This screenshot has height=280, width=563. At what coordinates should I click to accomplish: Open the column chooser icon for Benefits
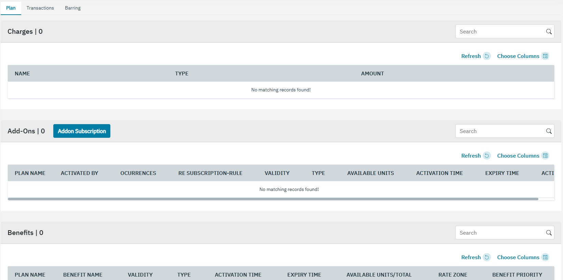click(x=545, y=257)
